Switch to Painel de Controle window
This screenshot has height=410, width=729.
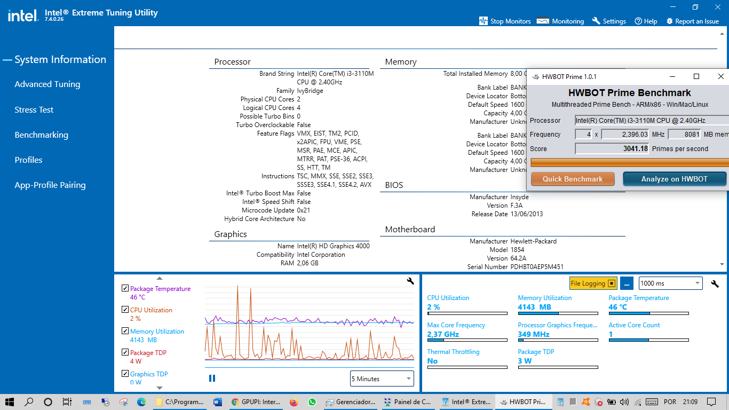coord(407,402)
